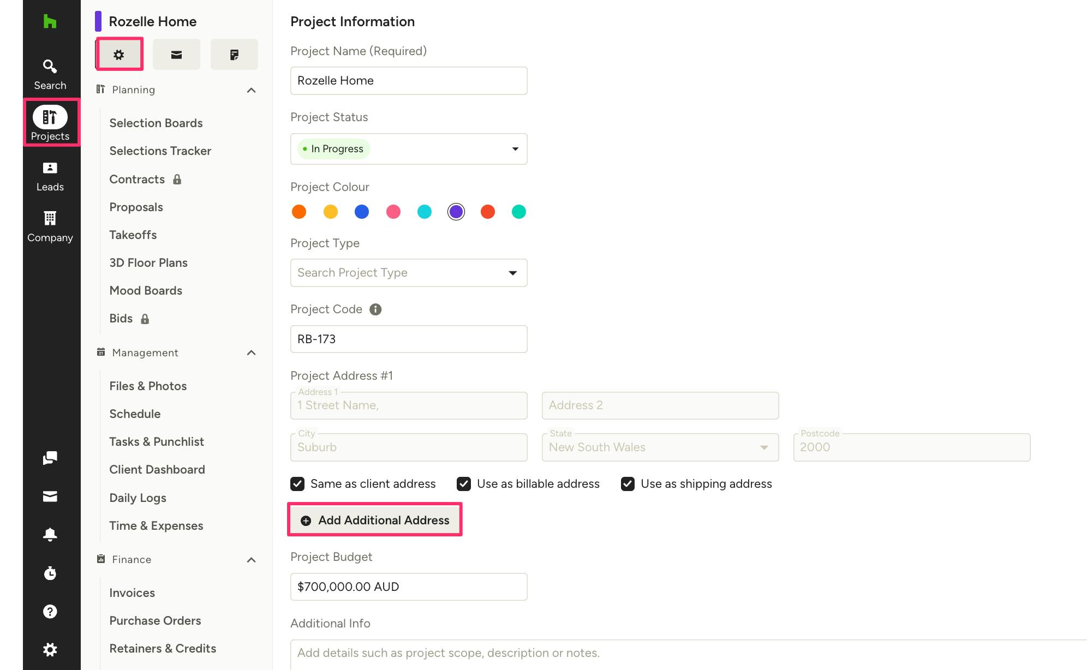
Task: Open the chat messages icon in sidebar
Action: [50, 458]
